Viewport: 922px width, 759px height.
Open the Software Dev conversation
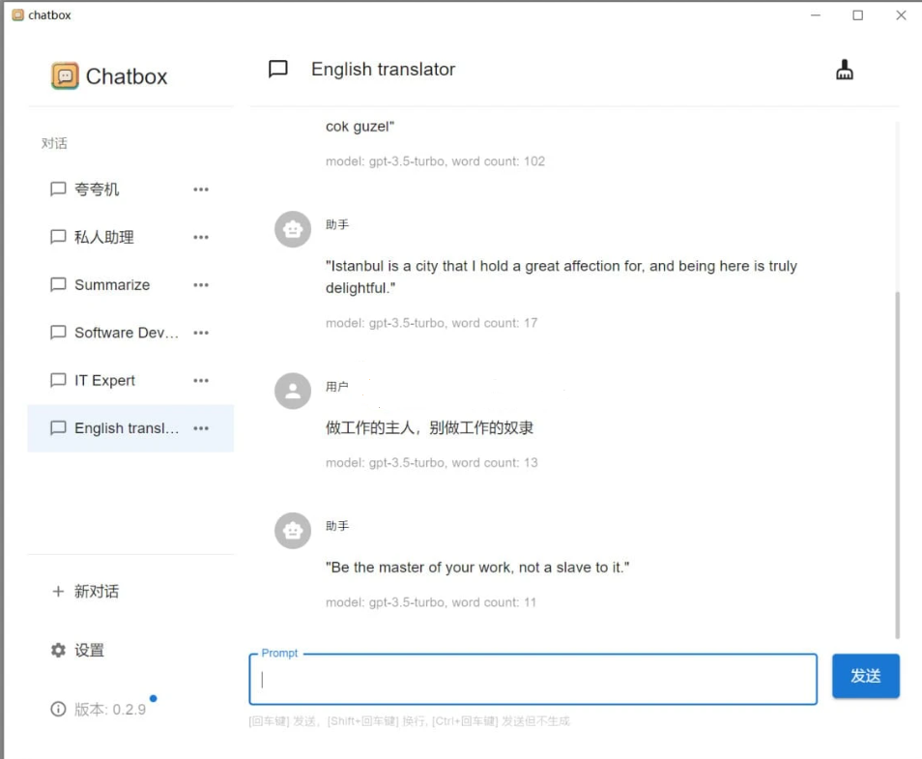pos(130,333)
